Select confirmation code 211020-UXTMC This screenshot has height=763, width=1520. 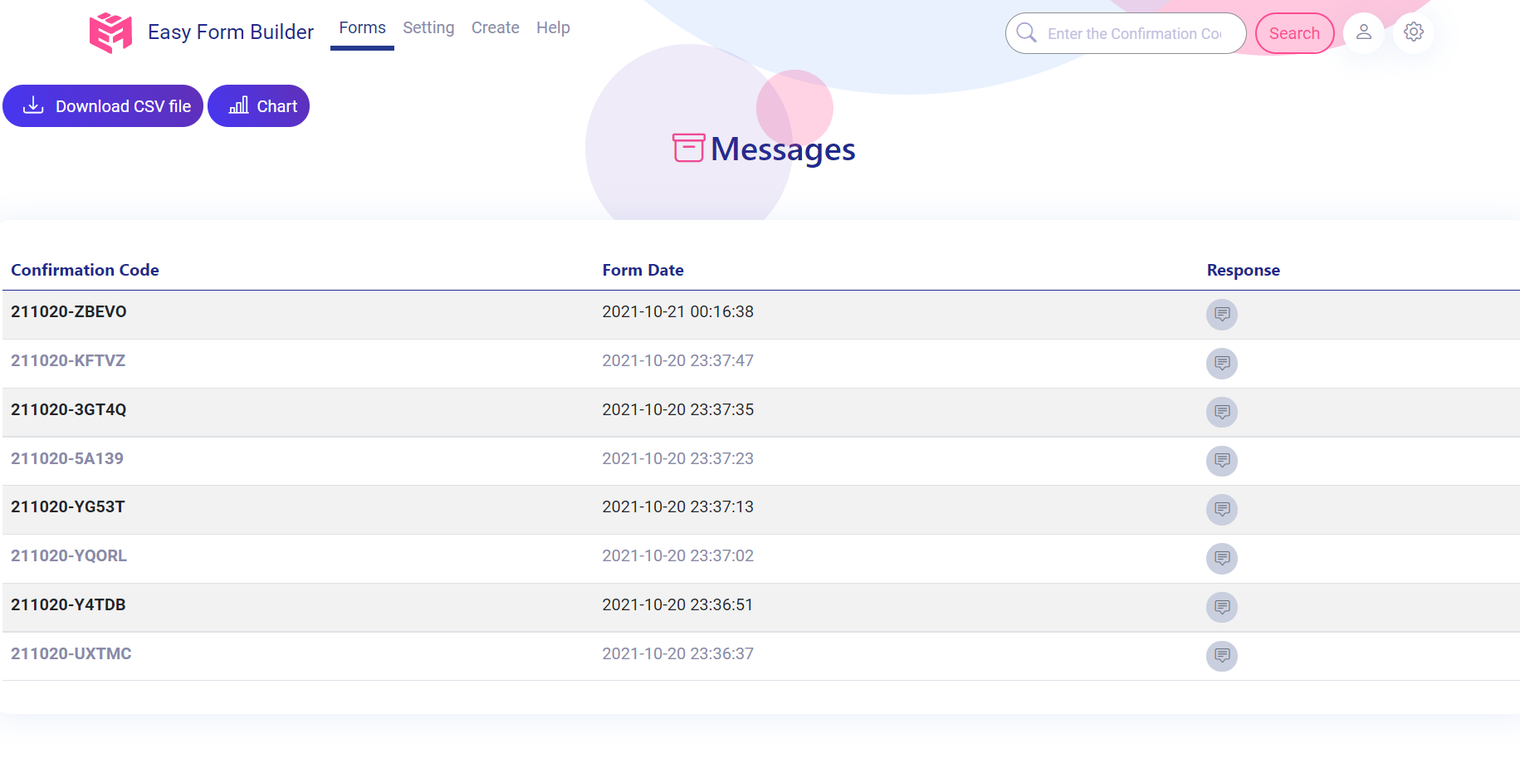71,654
